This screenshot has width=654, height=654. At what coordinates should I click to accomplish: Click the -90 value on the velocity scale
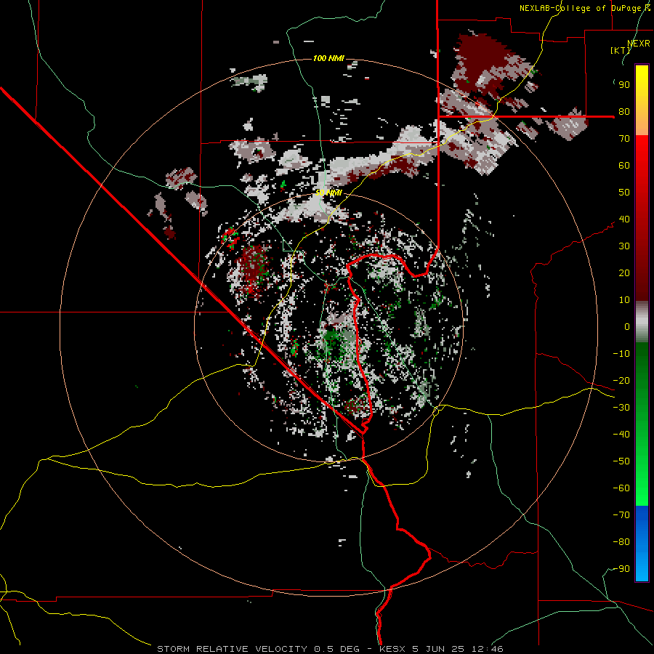coord(621,569)
